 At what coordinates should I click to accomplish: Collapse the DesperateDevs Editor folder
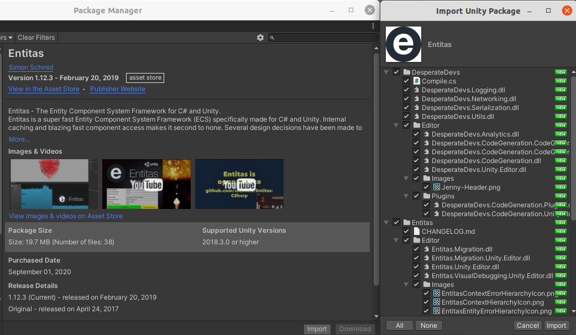[x=396, y=125]
